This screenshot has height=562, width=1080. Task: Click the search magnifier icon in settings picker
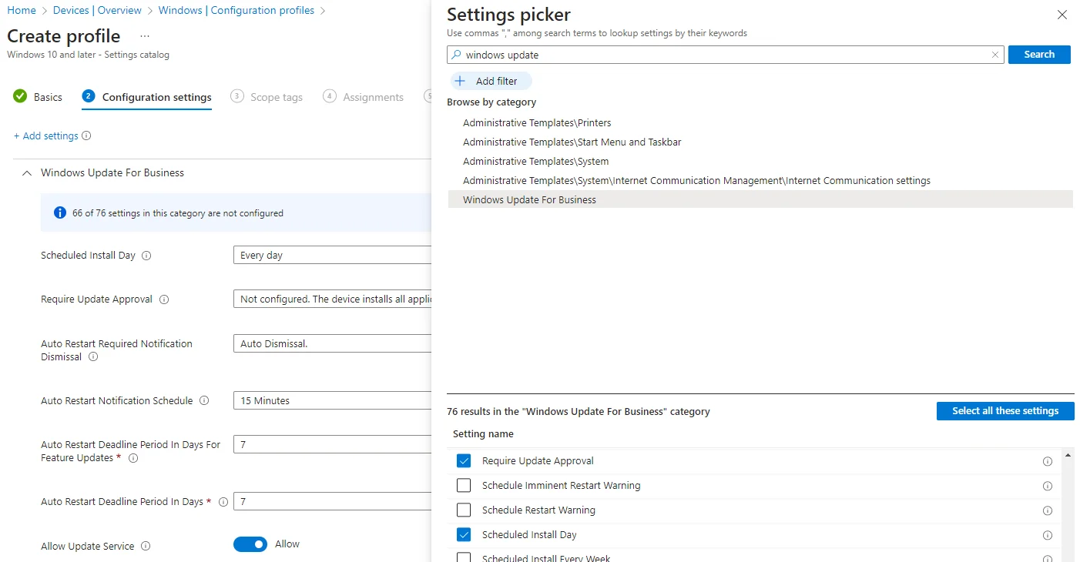click(456, 55)
